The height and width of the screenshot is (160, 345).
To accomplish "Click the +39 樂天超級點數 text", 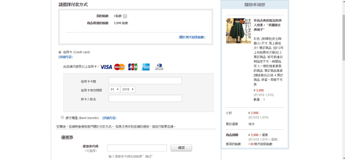I will (260, 144).
